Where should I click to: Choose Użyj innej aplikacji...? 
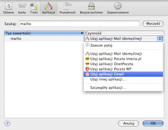coord(123,79)
